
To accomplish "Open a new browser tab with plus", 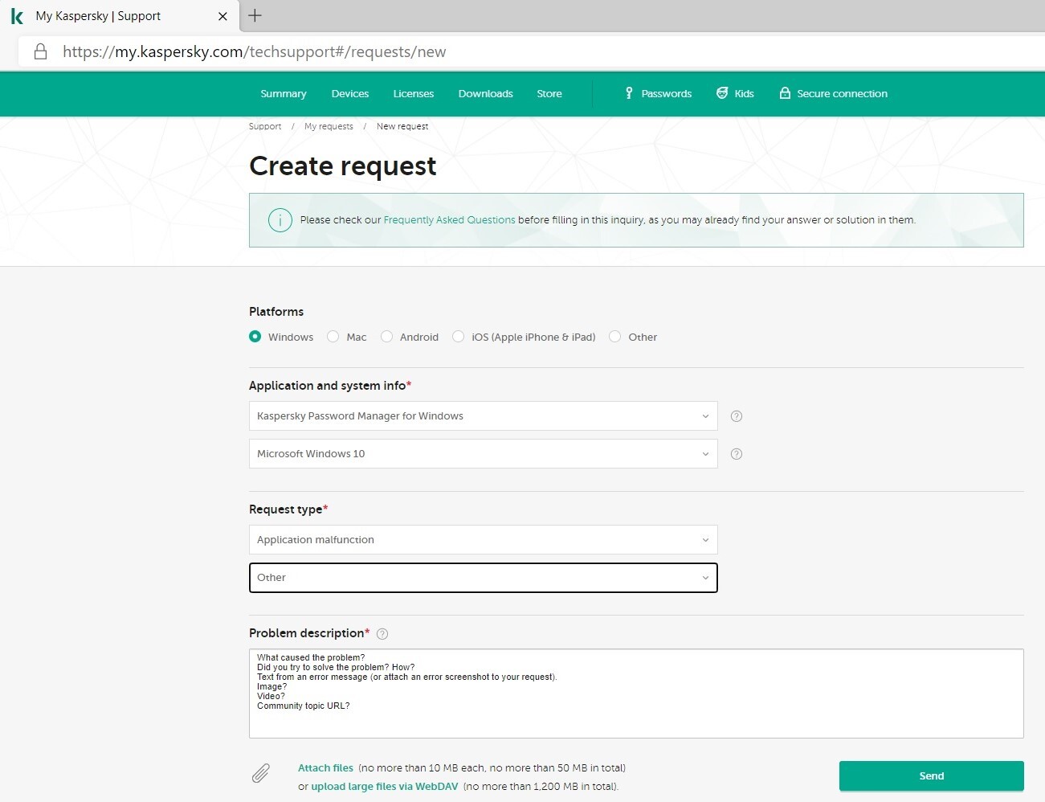I will pos(255,15).
